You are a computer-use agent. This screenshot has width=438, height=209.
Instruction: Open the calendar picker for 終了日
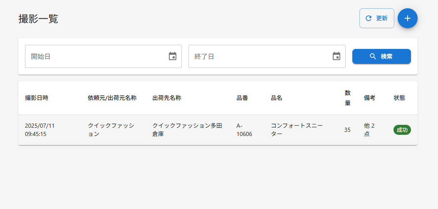pyautogui.click(x=337, y=56)
